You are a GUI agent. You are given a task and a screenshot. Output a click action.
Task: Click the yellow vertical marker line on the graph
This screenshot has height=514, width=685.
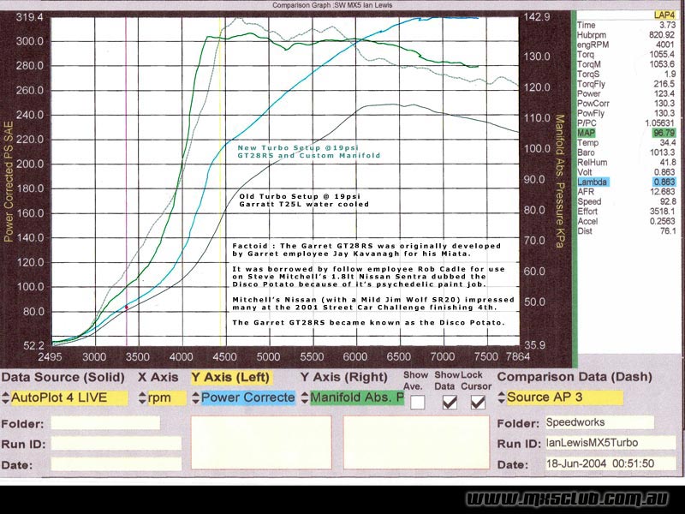pyautogui.click(x=220, y=182)
